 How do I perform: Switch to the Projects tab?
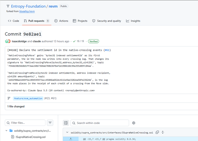pos(80,21)
